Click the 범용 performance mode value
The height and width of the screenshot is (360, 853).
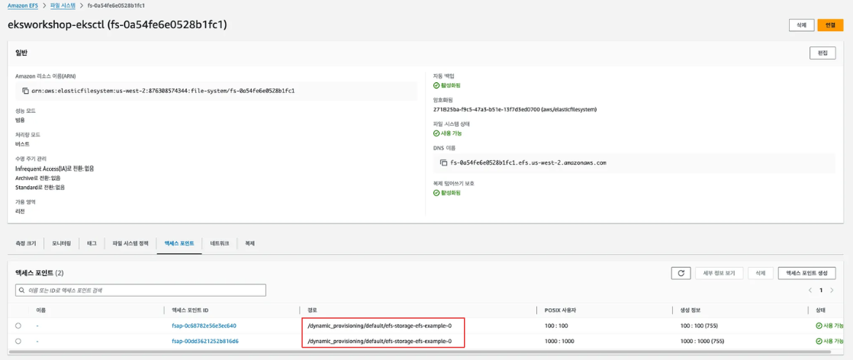[20, 121]
